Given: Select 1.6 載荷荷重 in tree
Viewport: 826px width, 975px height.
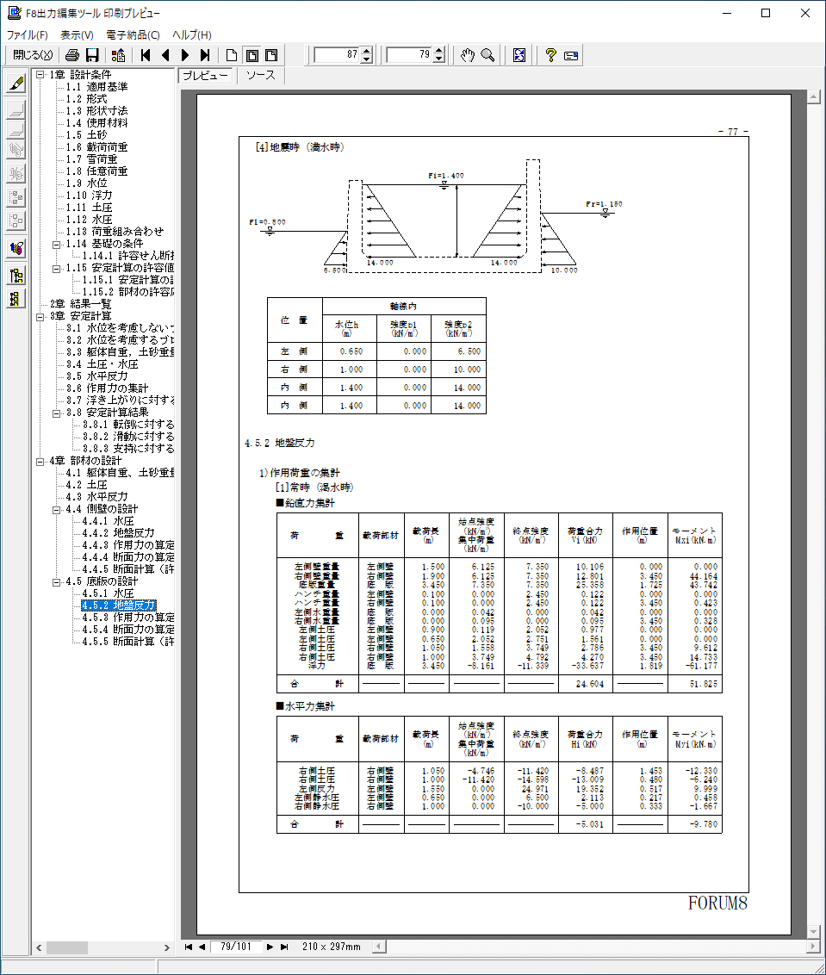Looking at the screenshot, I should click(97, 147).
